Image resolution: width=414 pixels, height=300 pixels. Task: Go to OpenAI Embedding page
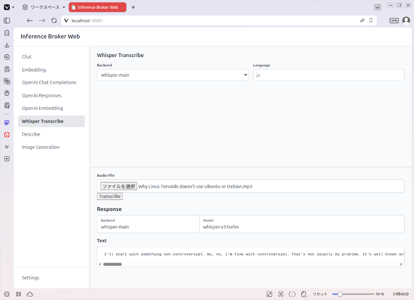pyautogui.click(x=51, y=108)
